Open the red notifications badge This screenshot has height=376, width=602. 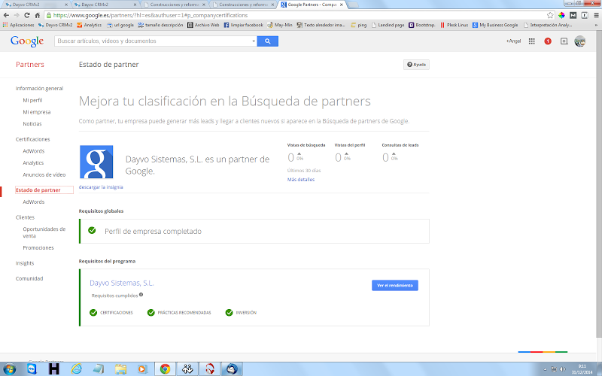(x=548, y=41)
